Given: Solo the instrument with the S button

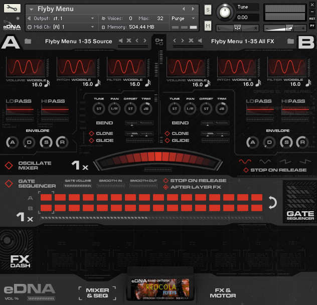Looking at the screenshot, I should [208, 10].
